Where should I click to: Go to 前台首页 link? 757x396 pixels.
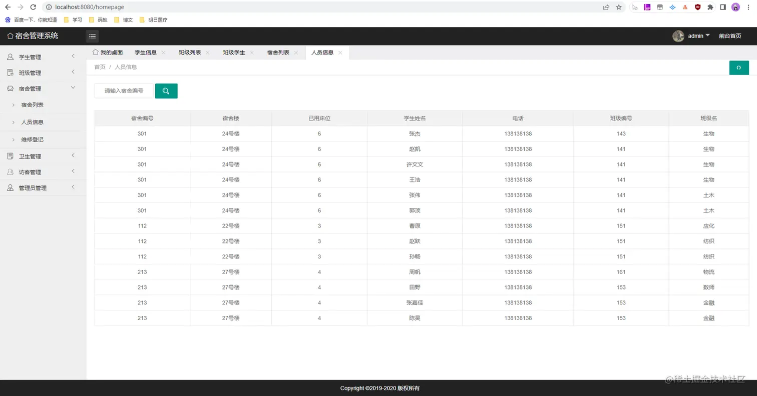(x=730, y=36)
